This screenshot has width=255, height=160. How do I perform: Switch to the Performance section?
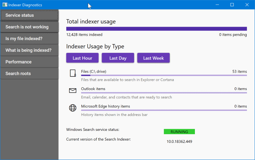[x=29, y=62]
